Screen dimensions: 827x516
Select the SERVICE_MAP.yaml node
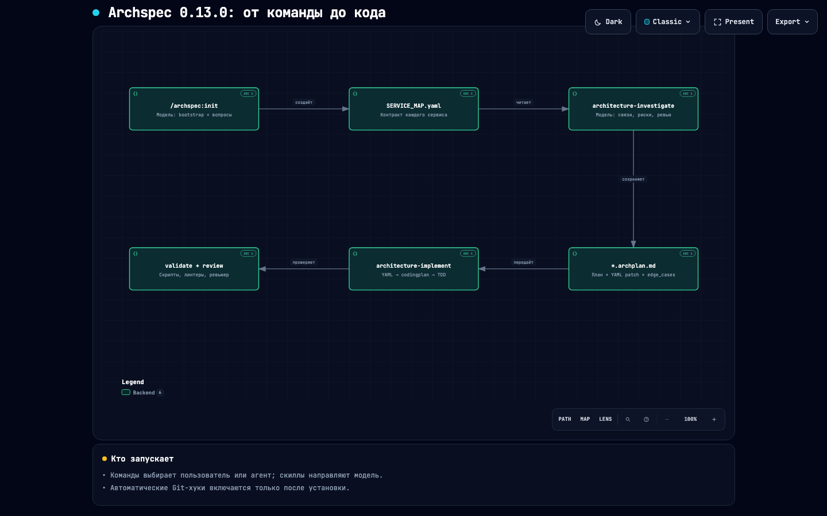[413, 109]
